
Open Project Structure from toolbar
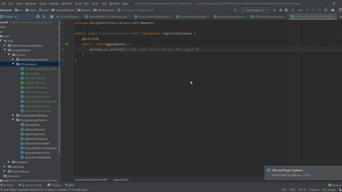pos(333,10)
